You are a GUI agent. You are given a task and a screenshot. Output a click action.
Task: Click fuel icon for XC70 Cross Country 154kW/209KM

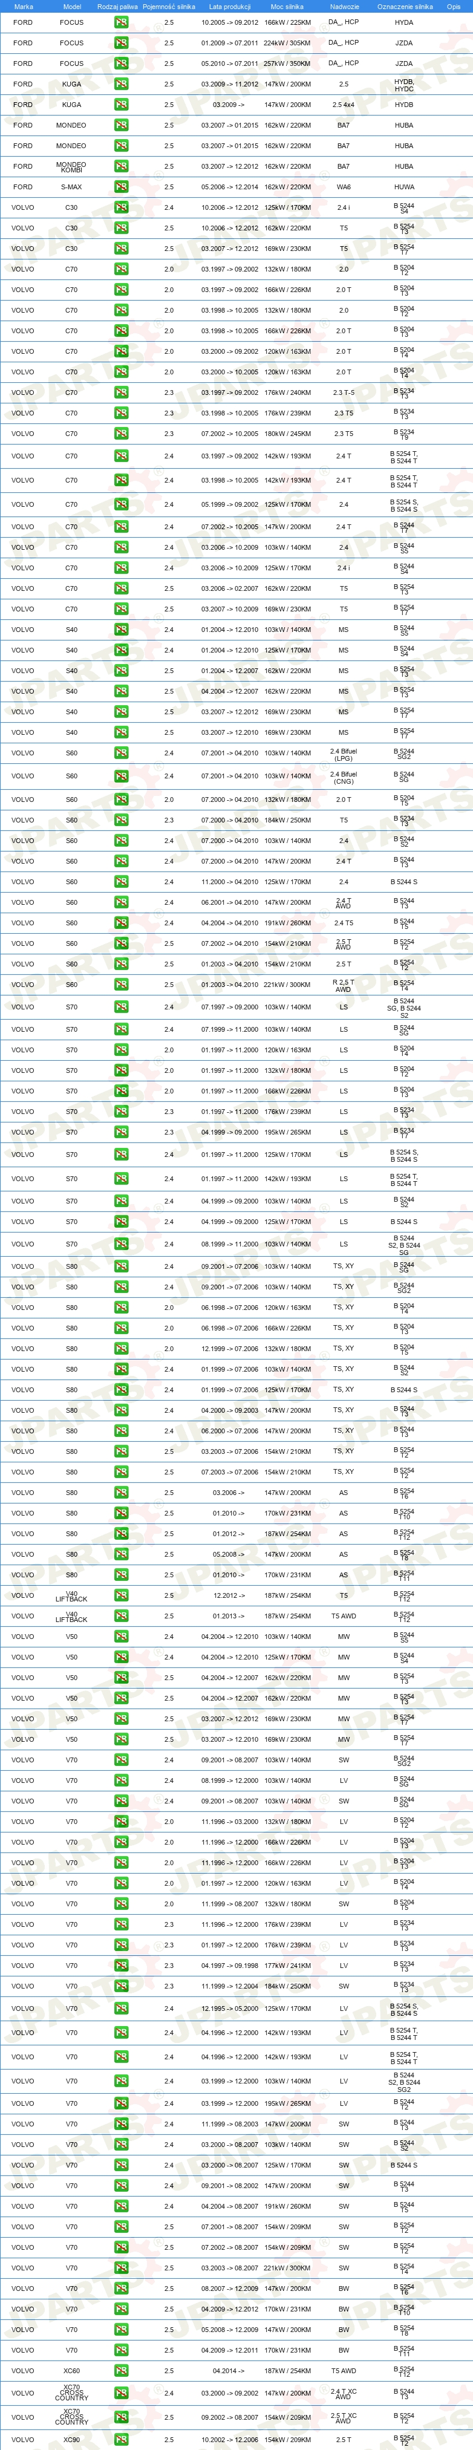coord(121,2417)
